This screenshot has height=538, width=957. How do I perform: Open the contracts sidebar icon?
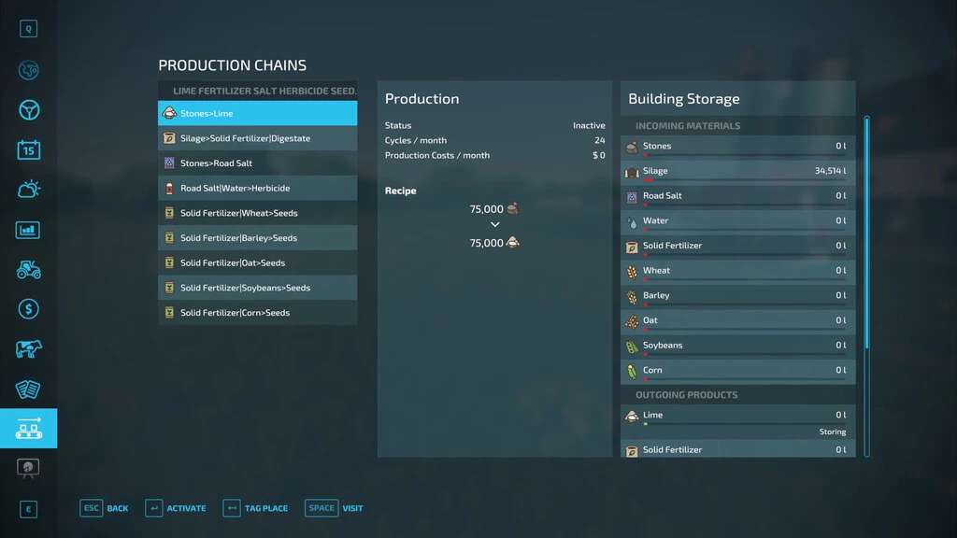point(28,389)
